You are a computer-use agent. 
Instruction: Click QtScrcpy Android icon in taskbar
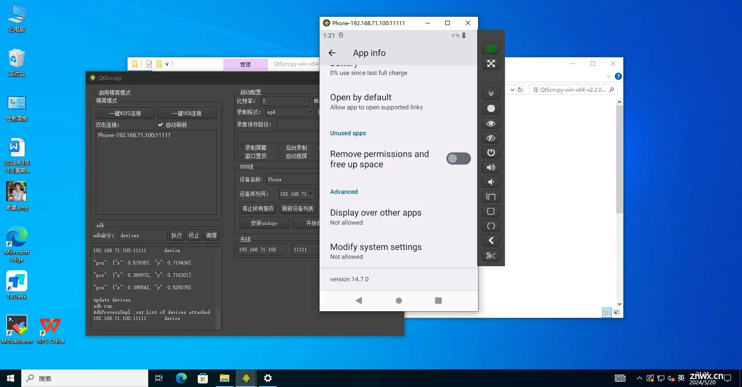click(246, 378)
